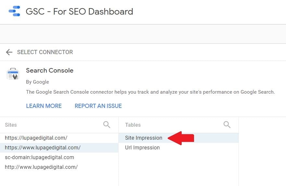Image resolution: width=286 pixels, height=186 pixels.
Task: Click the REPORT AN ISSUE link
Action: [98, 106]
